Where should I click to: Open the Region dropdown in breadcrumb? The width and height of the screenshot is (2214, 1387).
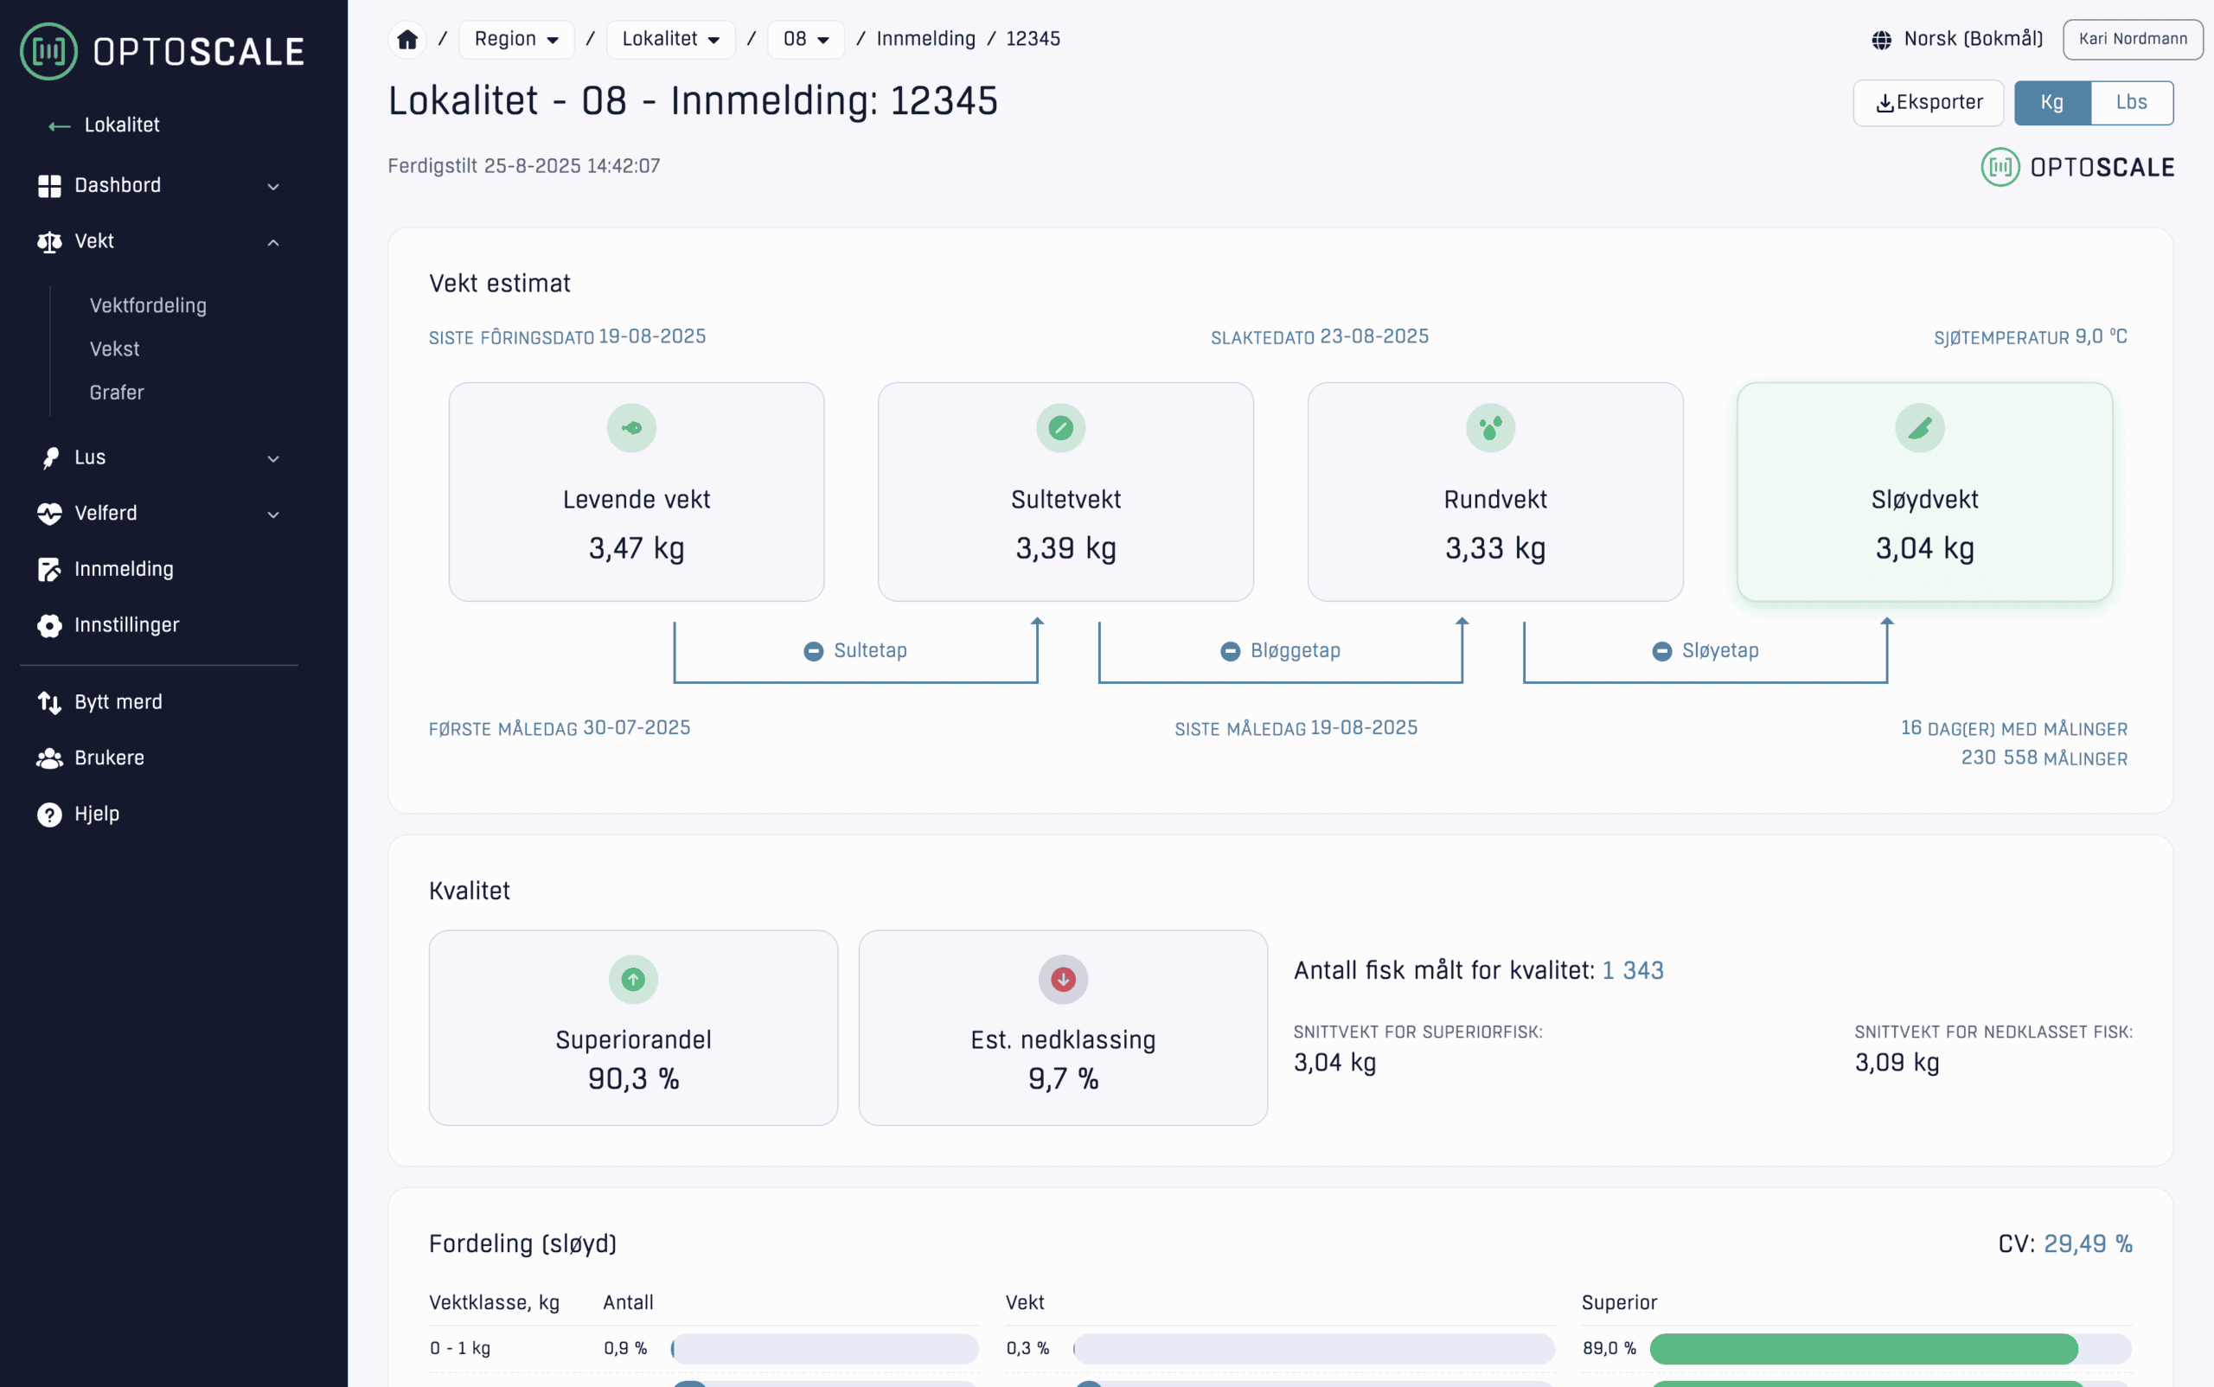515,40
